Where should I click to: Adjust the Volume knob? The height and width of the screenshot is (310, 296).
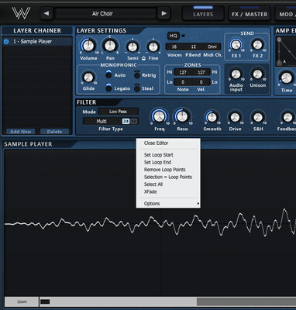88,46
